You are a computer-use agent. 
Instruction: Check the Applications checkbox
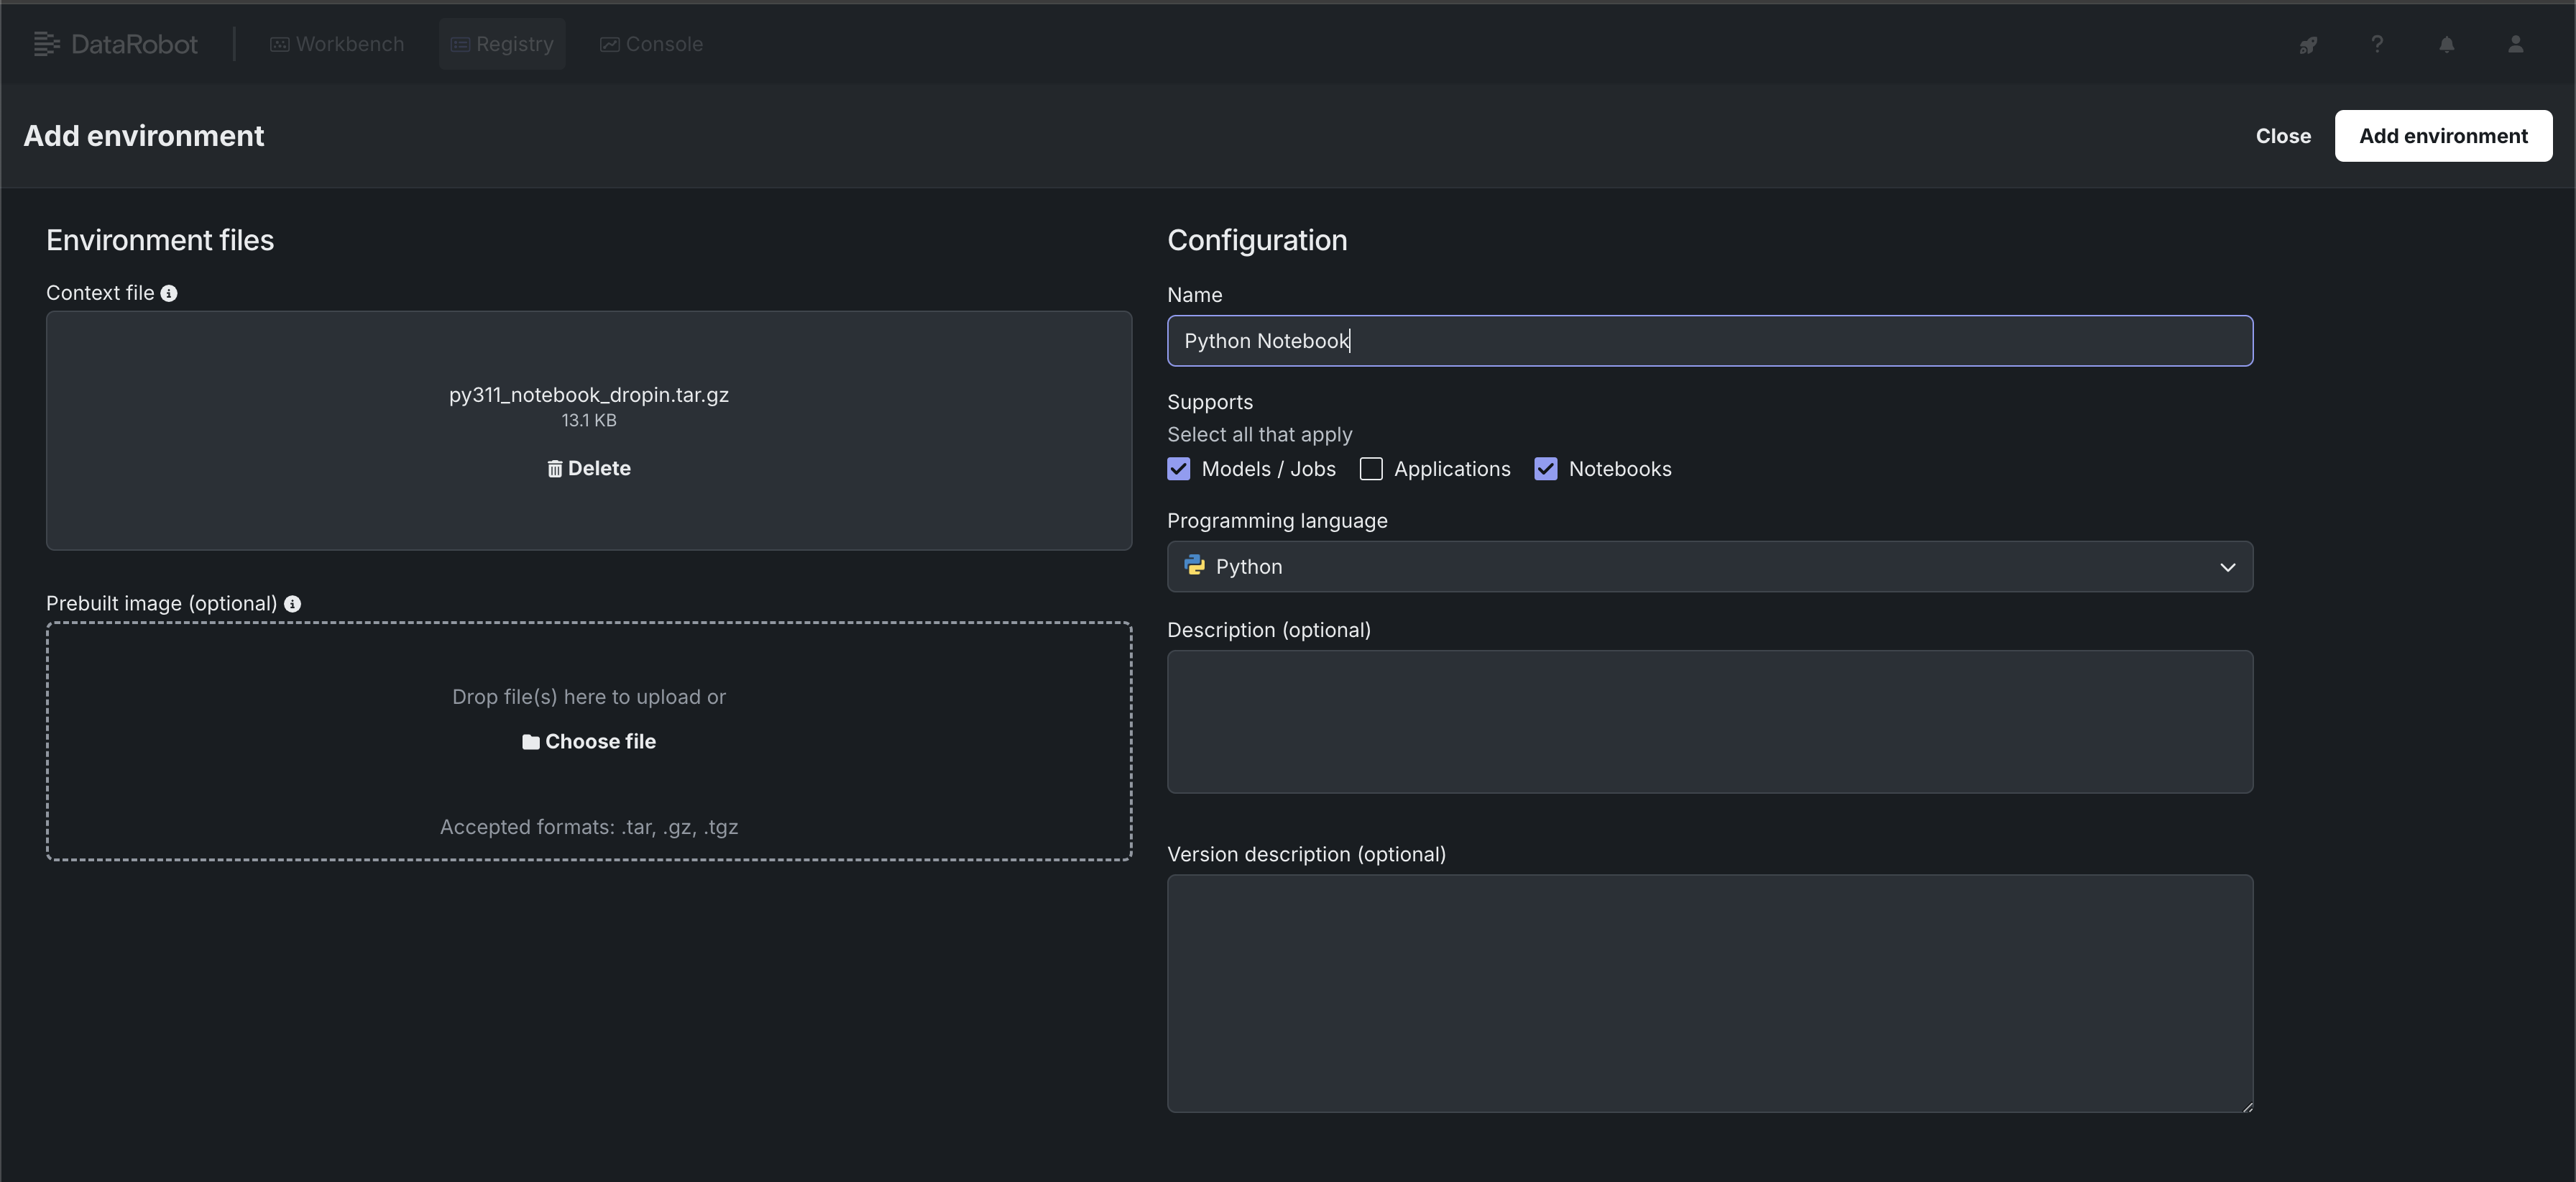pyautogui.click(x=1371, y=469)
